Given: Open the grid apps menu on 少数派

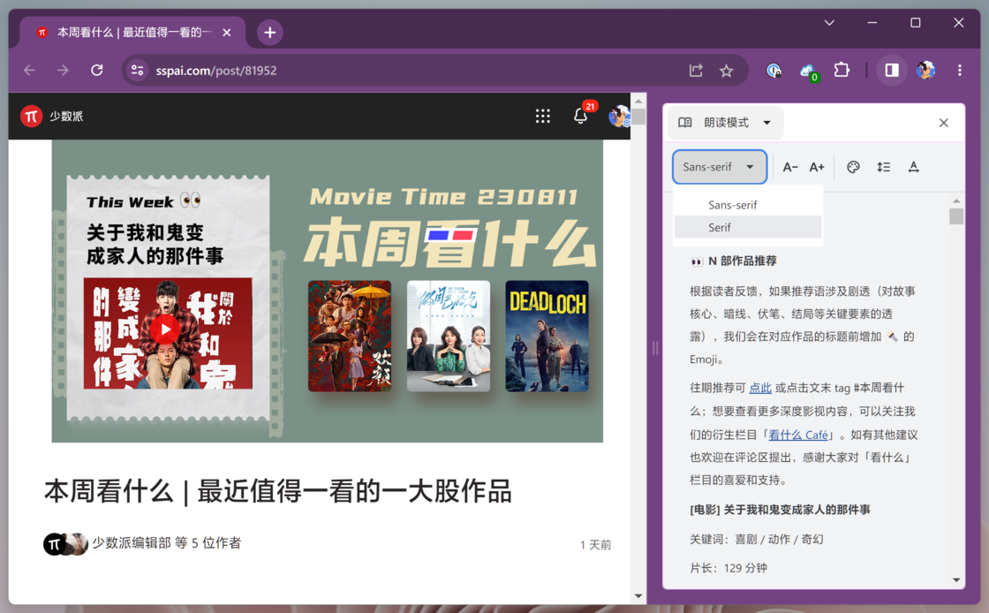Looking at the screenshot, I should click(542, 116).
